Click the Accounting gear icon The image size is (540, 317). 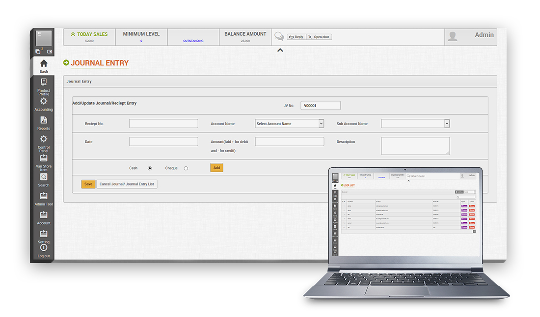pyautogui.click(x=44, y=101)
